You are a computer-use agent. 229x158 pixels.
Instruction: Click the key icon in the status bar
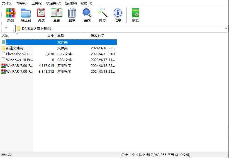point(9,155)
